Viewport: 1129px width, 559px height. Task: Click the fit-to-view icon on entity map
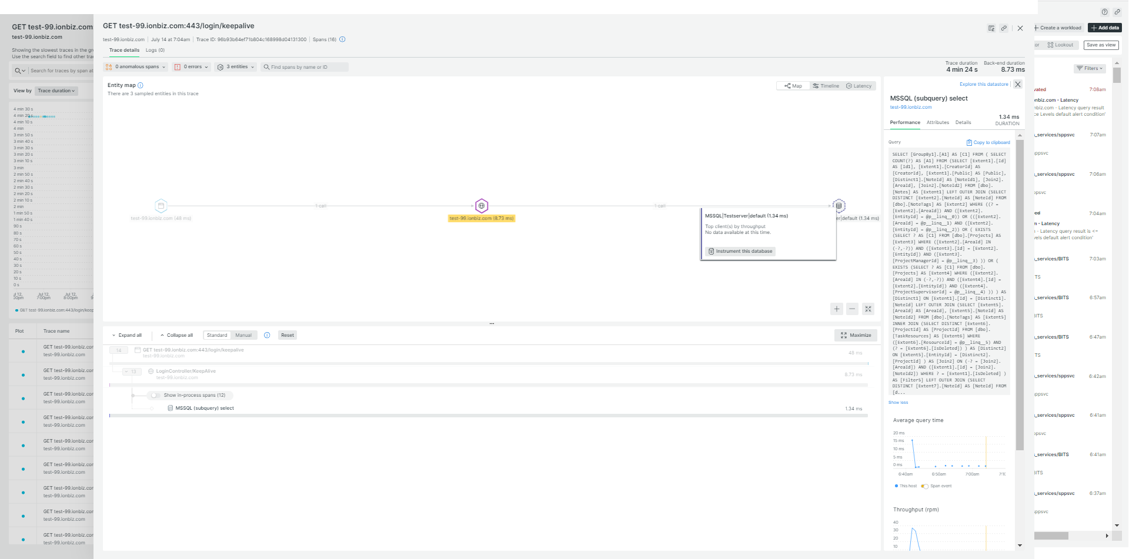tap(868, 309)
